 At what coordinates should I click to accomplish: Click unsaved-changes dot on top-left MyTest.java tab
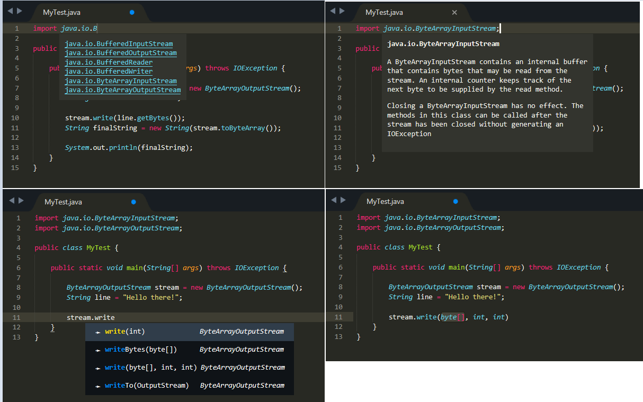click(132, 12)
